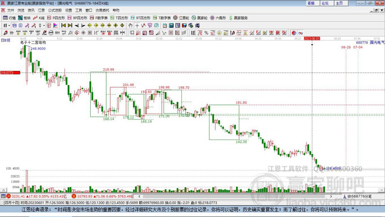
Task: Select the percent (%) retracement tool
Action: pos(206,33)
